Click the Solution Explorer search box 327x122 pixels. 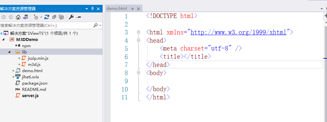[x=46, y=25]
